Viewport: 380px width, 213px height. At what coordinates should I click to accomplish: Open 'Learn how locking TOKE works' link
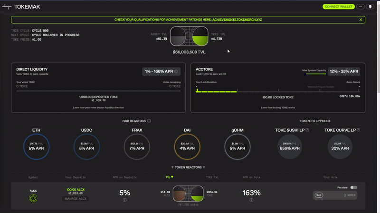(x=278, y=107)
